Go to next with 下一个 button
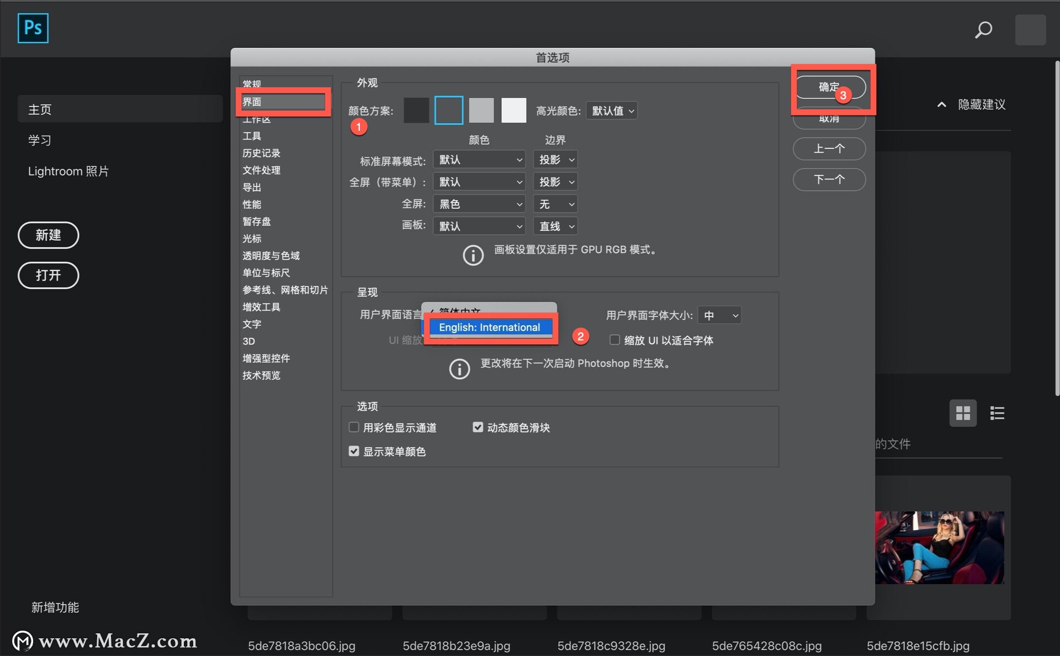The image size is (1060, 656). tap(829, 179)
